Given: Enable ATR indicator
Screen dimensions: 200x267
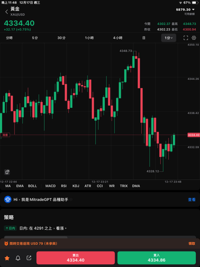Looking at the screenshot, I should click(x=88, y=186).
